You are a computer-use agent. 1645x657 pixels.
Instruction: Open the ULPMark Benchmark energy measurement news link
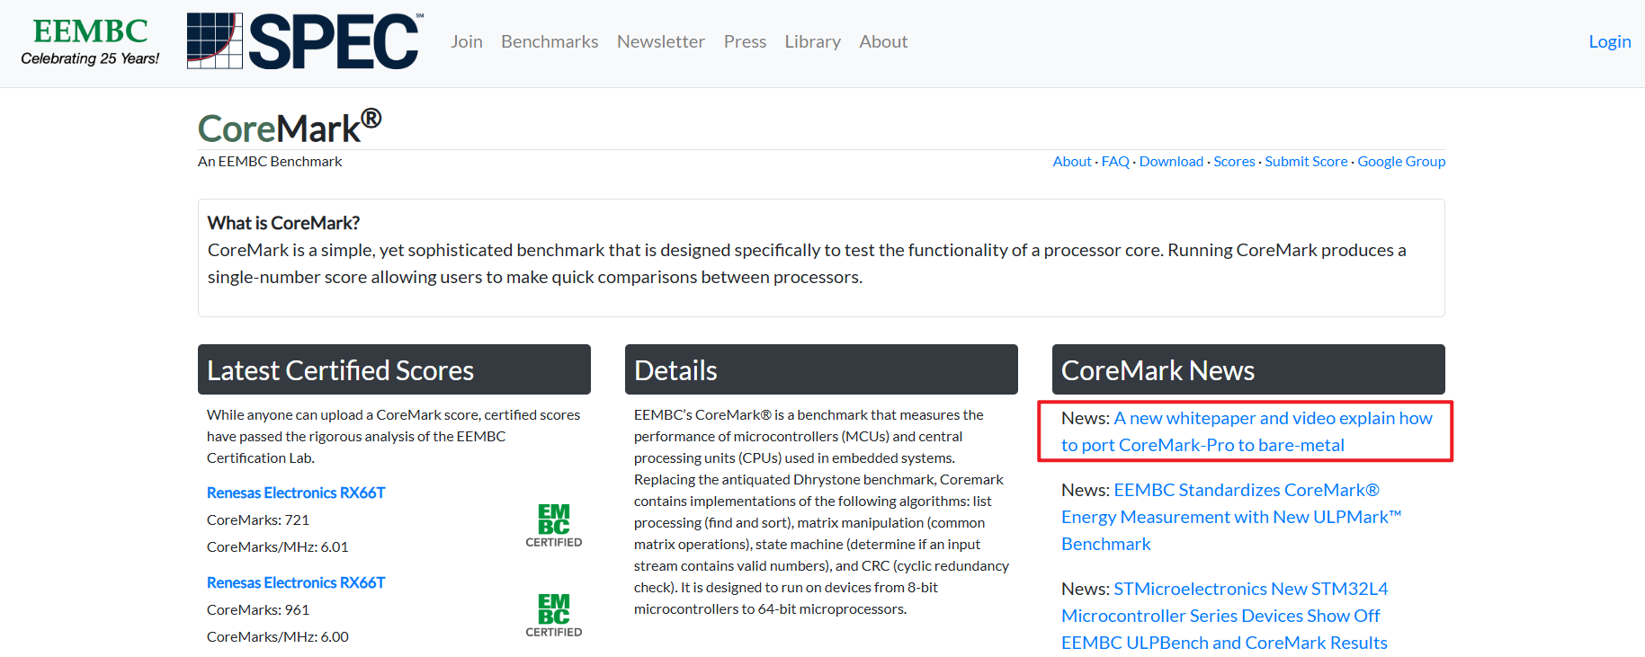1231,517
